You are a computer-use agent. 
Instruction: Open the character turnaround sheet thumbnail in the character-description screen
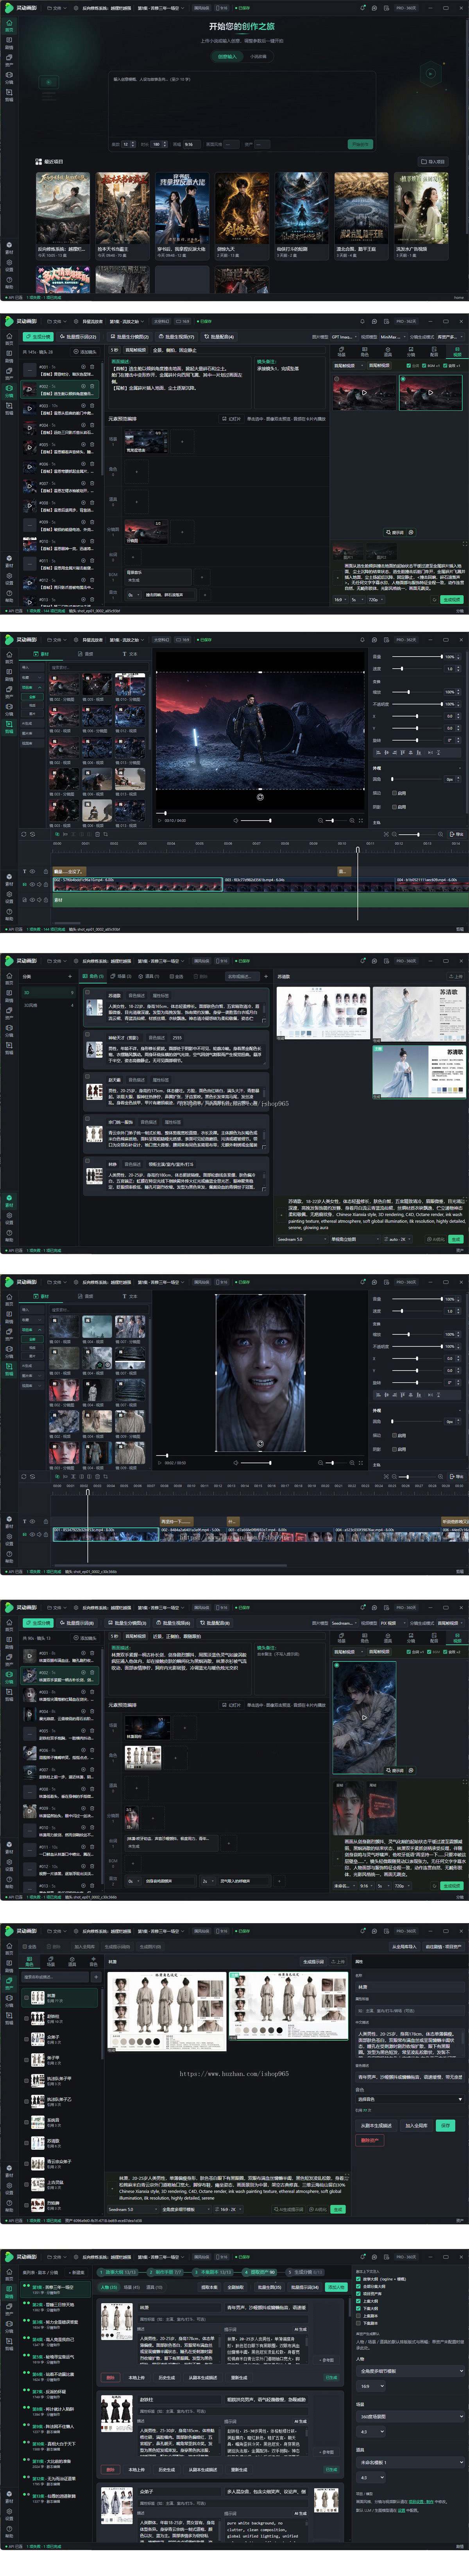tap(322, 1014)
